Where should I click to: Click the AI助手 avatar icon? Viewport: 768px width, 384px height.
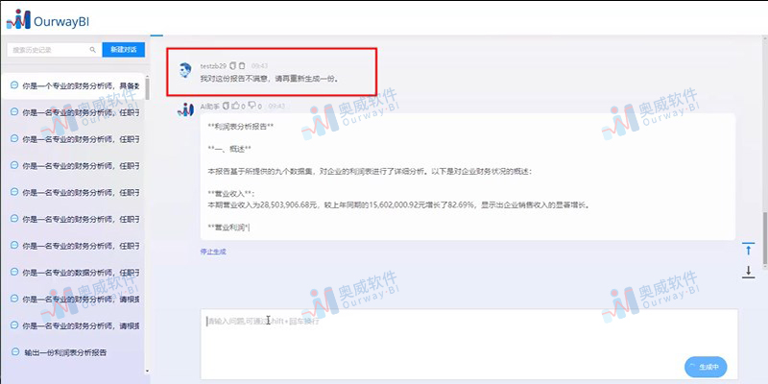click(x=185, y=109)
